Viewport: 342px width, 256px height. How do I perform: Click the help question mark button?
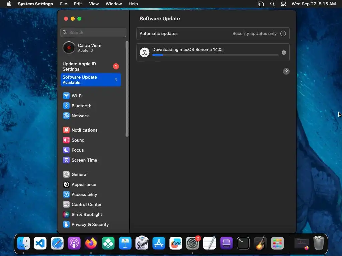tap(286, 71)
